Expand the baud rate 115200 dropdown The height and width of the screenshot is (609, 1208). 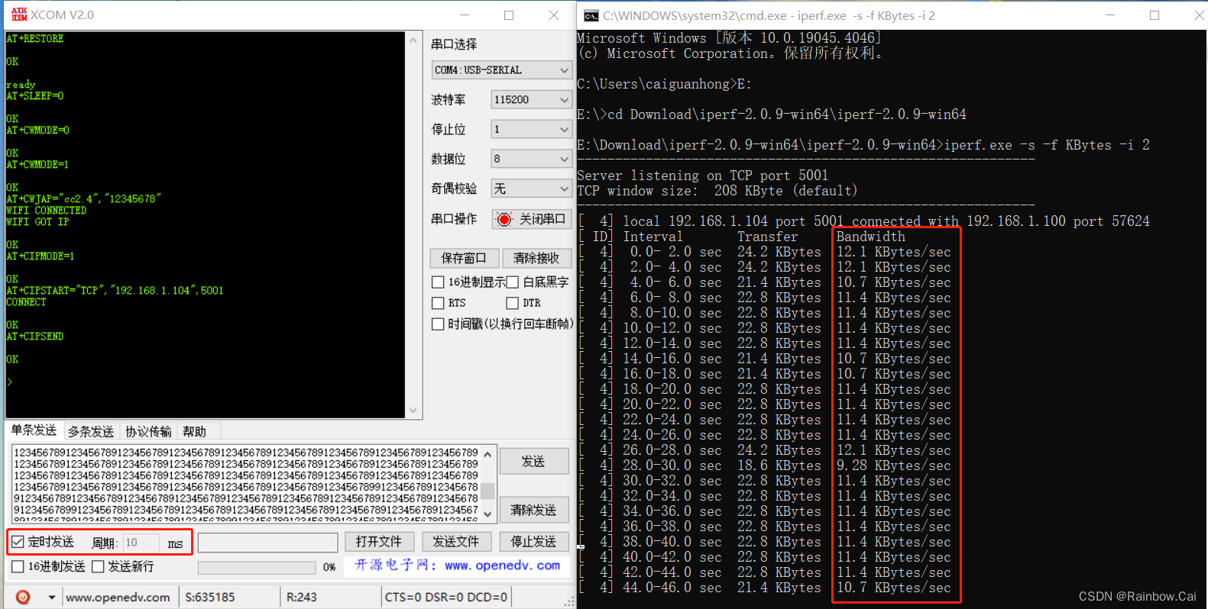(x=532, y=100)
